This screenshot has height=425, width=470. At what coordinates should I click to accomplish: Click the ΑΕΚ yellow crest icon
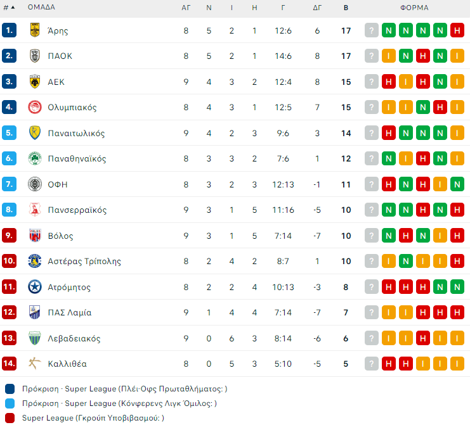(x=35, y=82)
